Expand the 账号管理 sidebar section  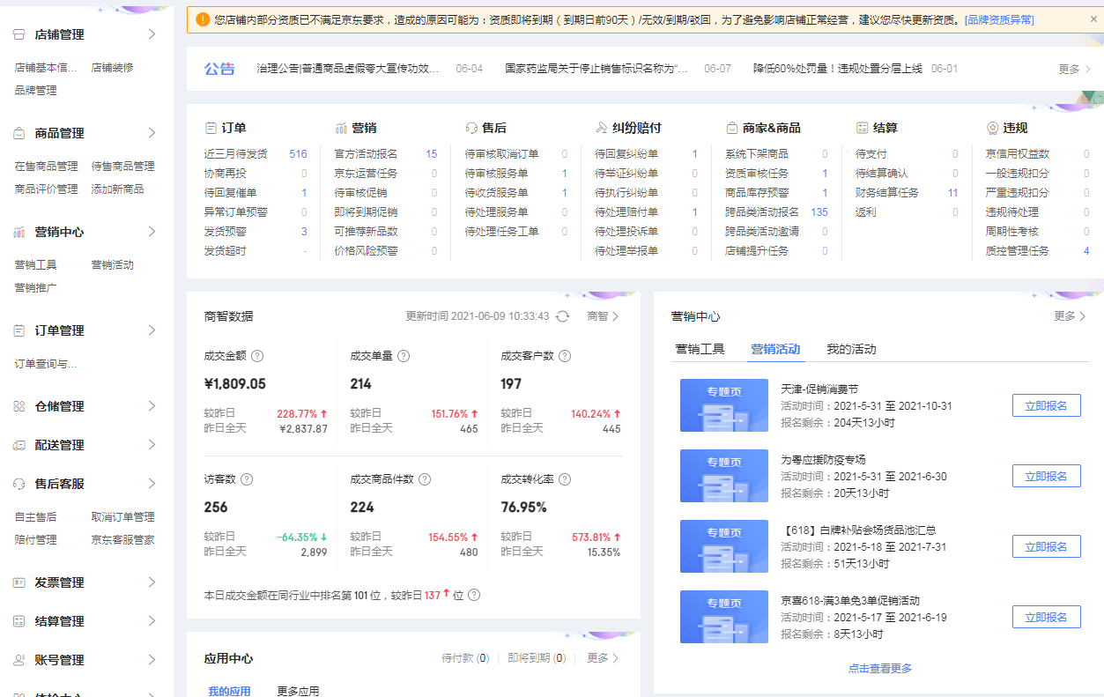pyautogui.click(x=152, y=660)
